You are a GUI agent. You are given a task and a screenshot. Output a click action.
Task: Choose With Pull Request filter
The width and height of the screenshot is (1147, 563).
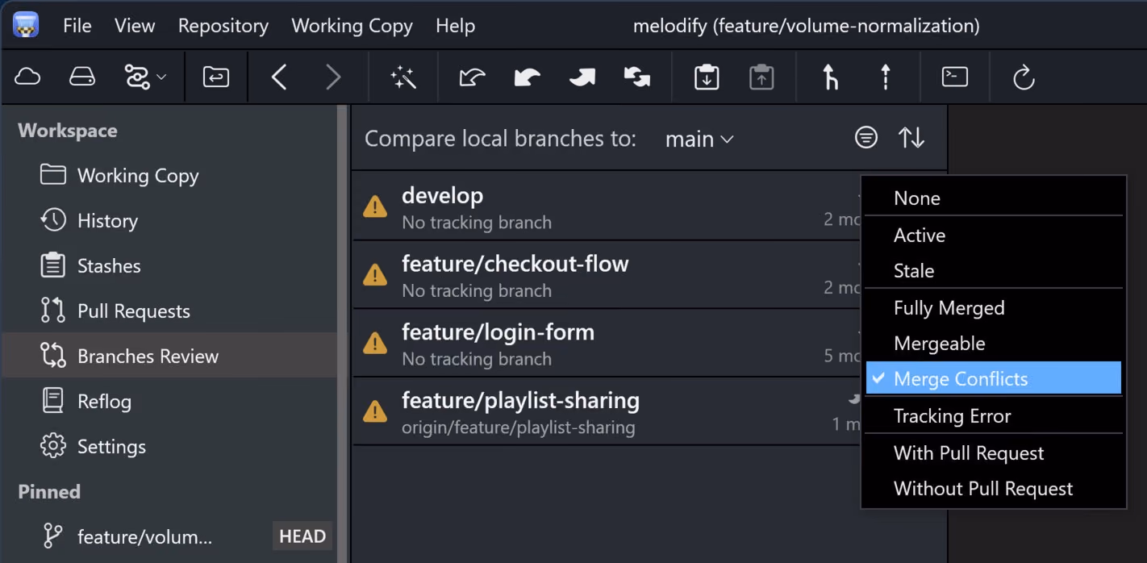click(x=994, y=453)
